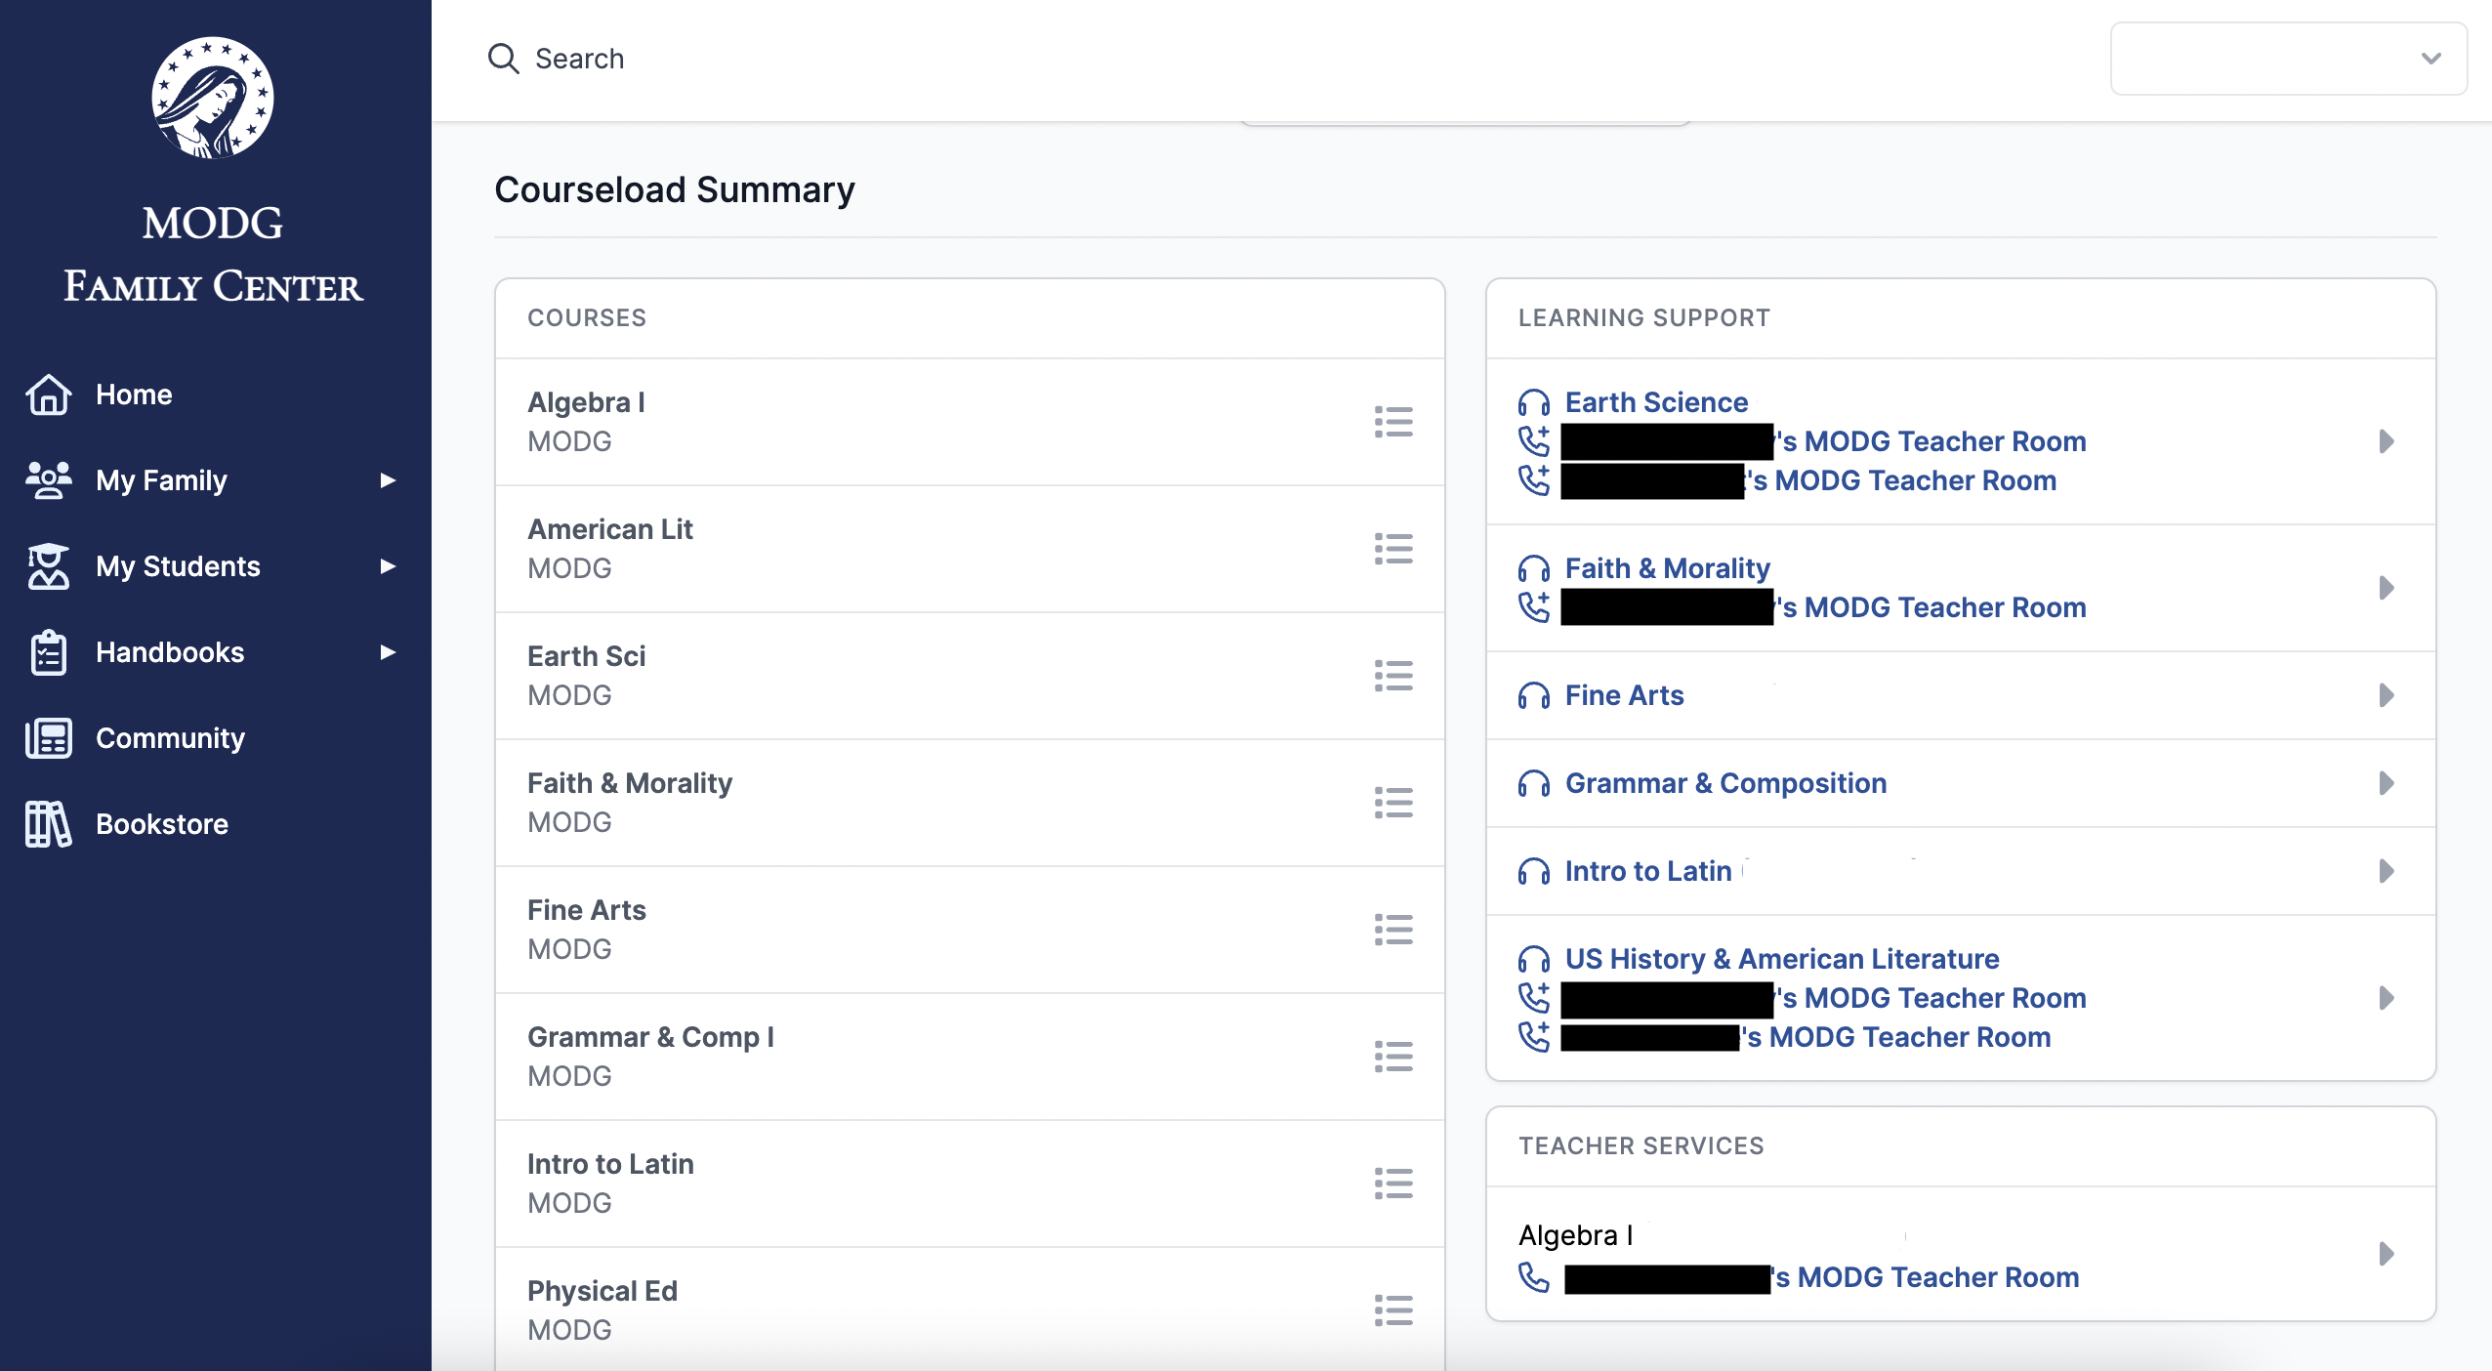Click the headphones icon beside Earth Science
Viewport: 2492px width, 1371px height.
pos(1534,402)
